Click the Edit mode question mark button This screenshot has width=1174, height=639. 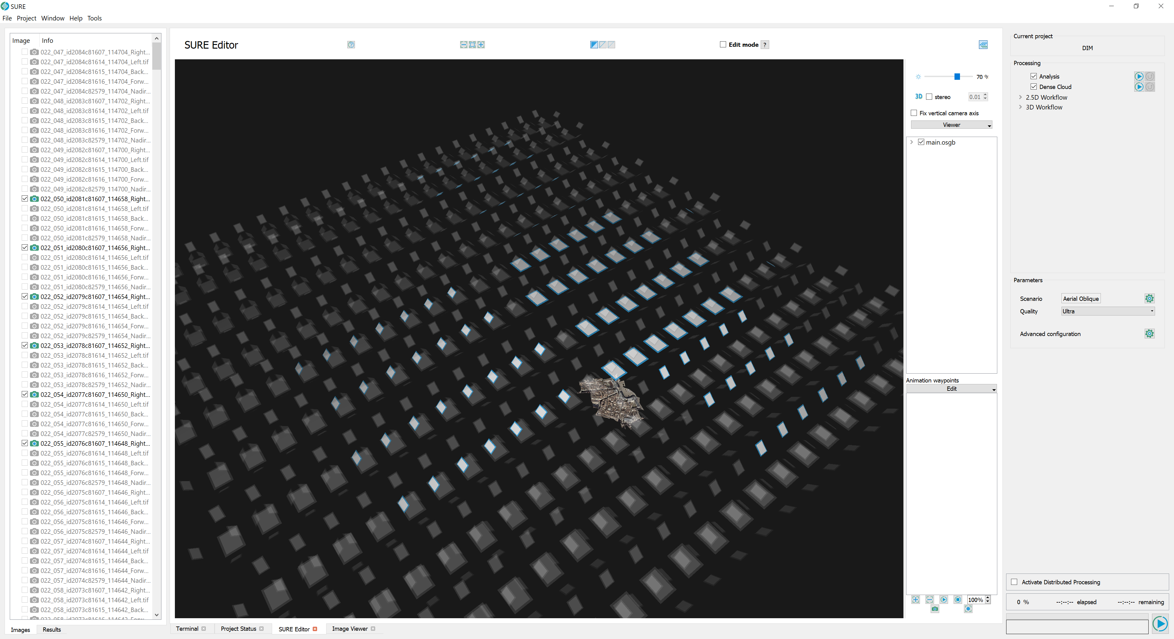pos(765,45)
